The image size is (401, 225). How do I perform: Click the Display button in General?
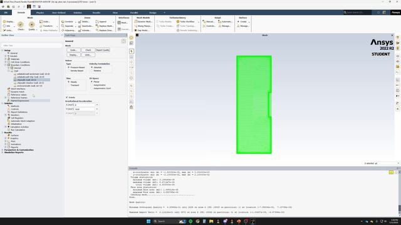click(73, 55)
